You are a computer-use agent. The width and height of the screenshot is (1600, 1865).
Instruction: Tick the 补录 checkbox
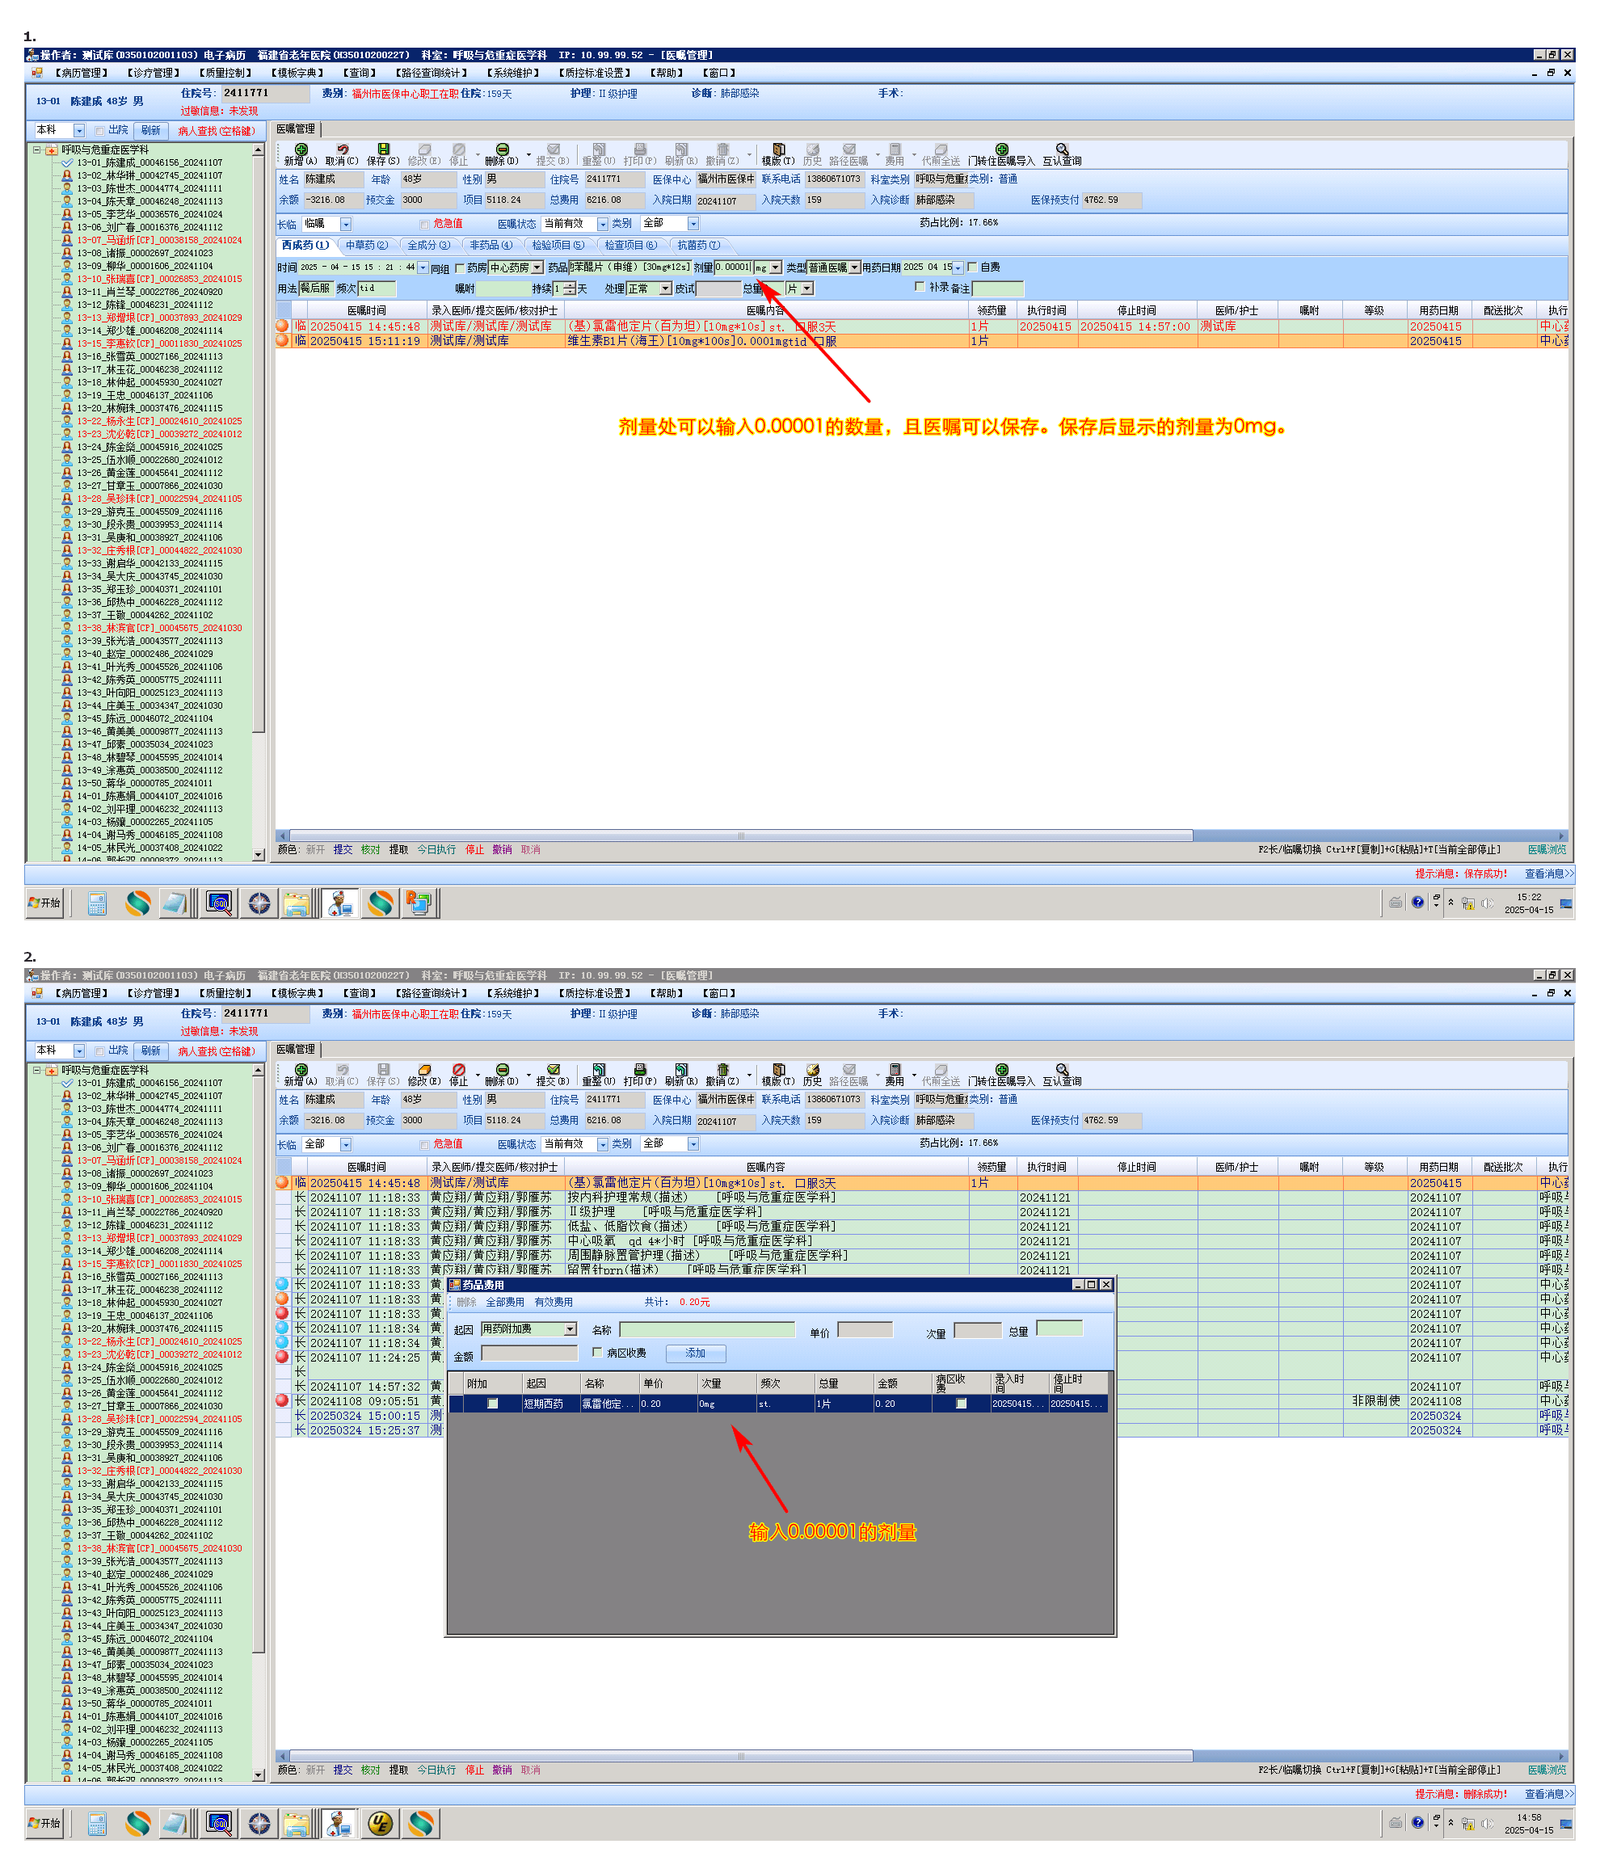coord(920,287)
